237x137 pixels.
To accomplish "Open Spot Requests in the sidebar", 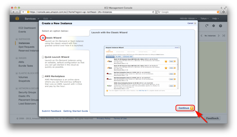I will pyautogui.click(x=26, y=47).
